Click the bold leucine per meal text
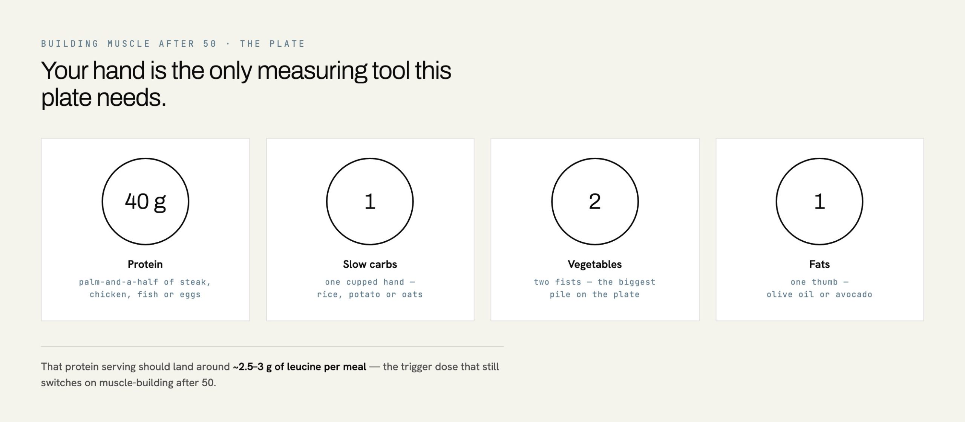 click(300, 367)
